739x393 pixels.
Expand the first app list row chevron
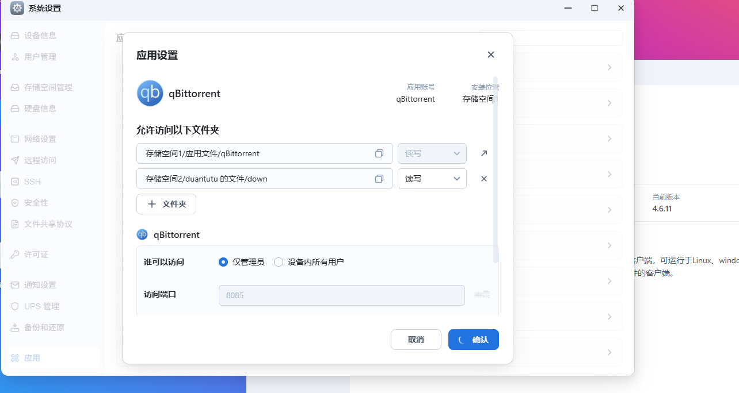[x=610, y=67]
